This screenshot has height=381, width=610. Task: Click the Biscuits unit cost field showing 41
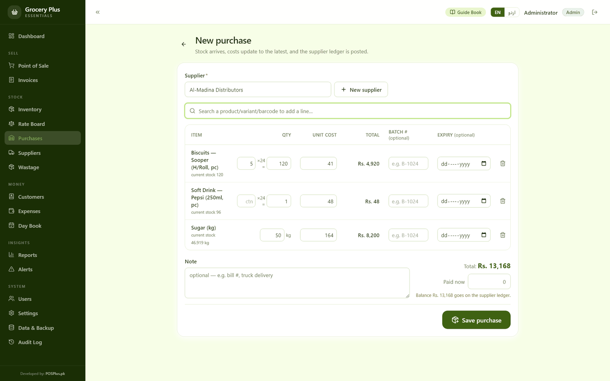[x=319, y=164]
